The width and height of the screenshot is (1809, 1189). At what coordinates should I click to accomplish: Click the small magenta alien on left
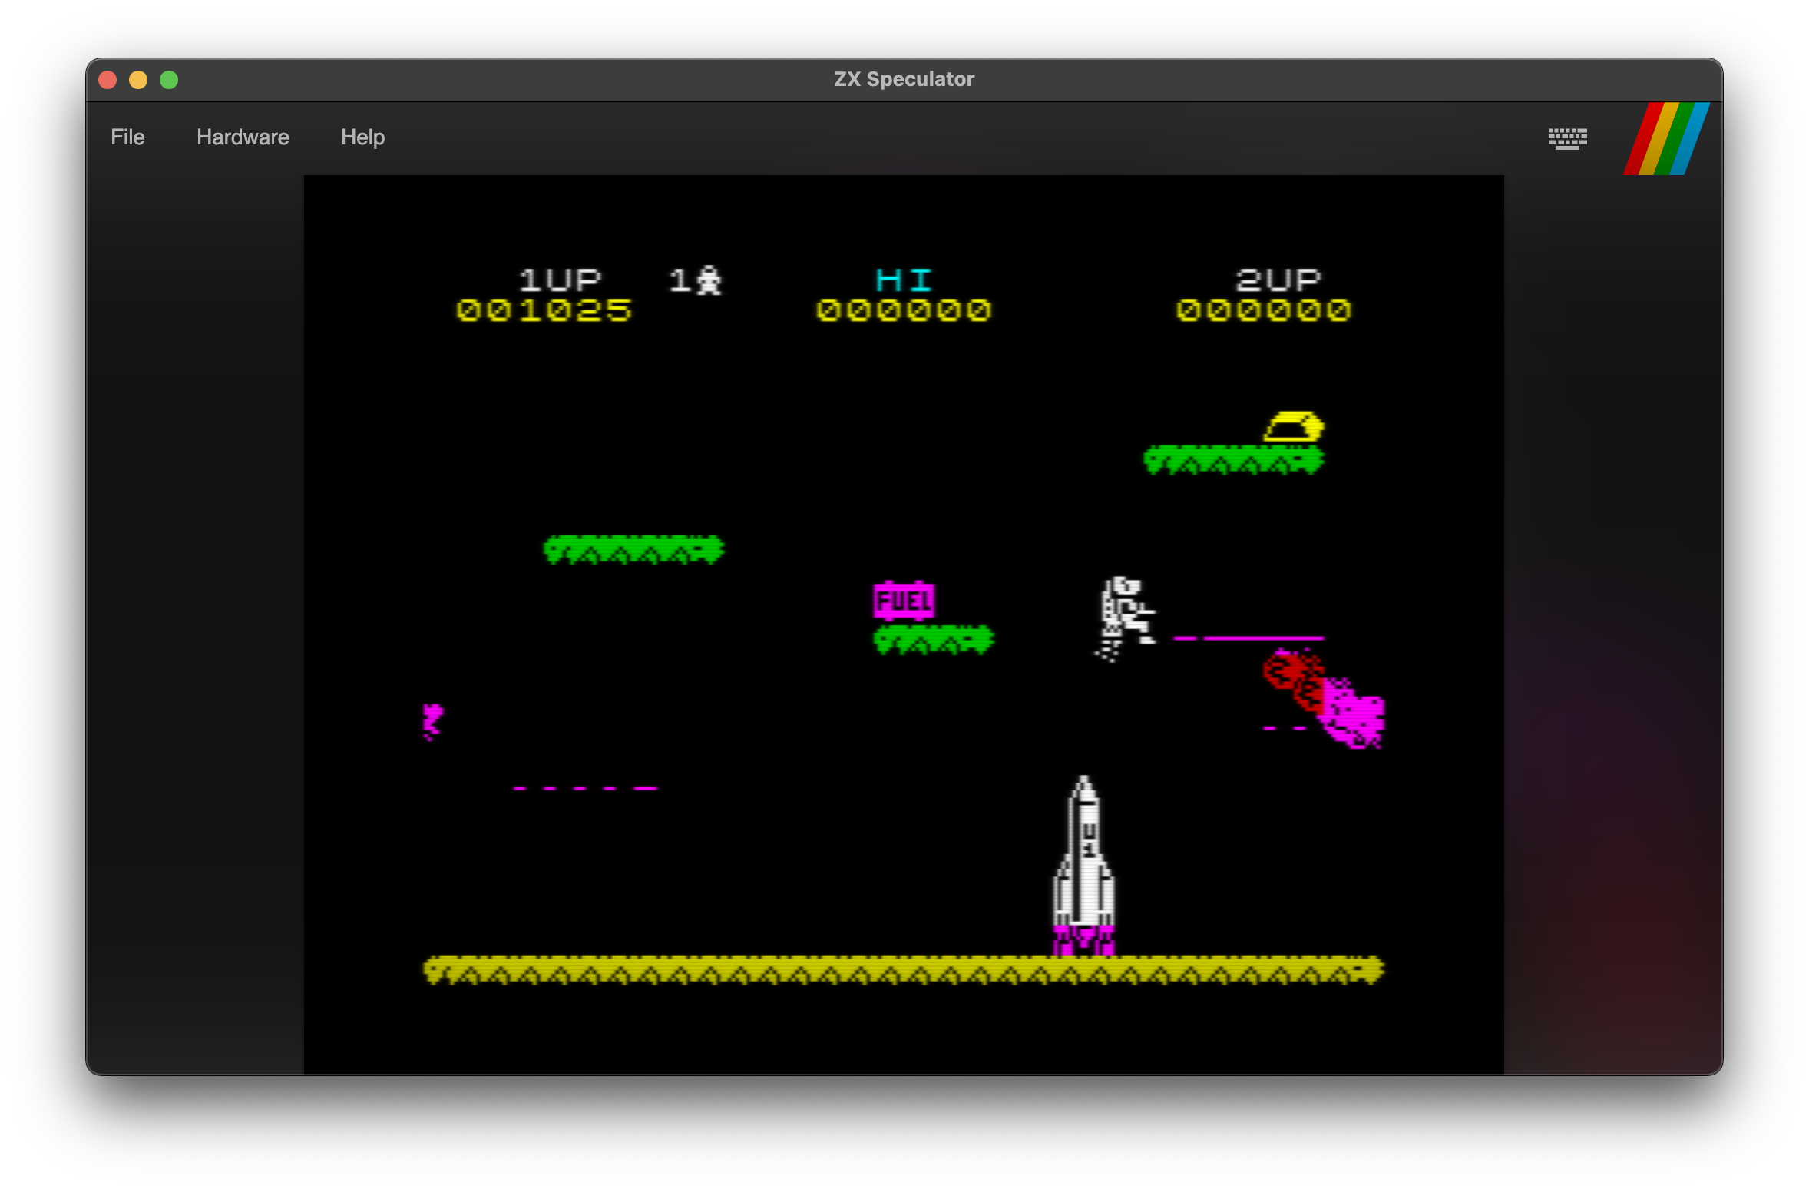click(432, 721)
